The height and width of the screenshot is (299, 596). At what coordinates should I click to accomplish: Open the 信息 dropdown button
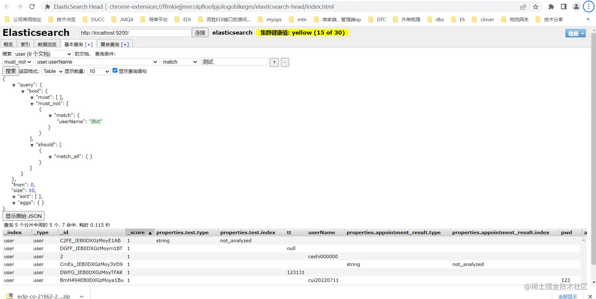(x=576, y=33)
